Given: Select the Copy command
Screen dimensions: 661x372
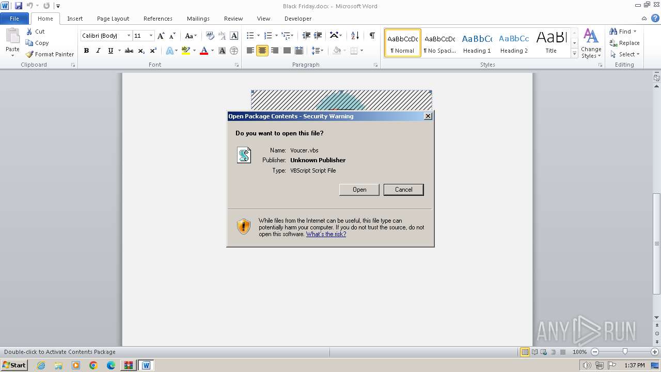Looking at the screenshot, I should click(37, 43).
